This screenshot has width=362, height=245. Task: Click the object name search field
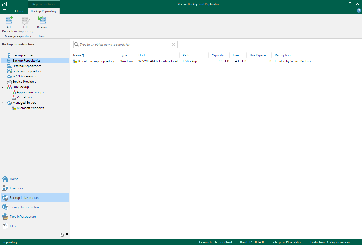click(x=125, y=45)
